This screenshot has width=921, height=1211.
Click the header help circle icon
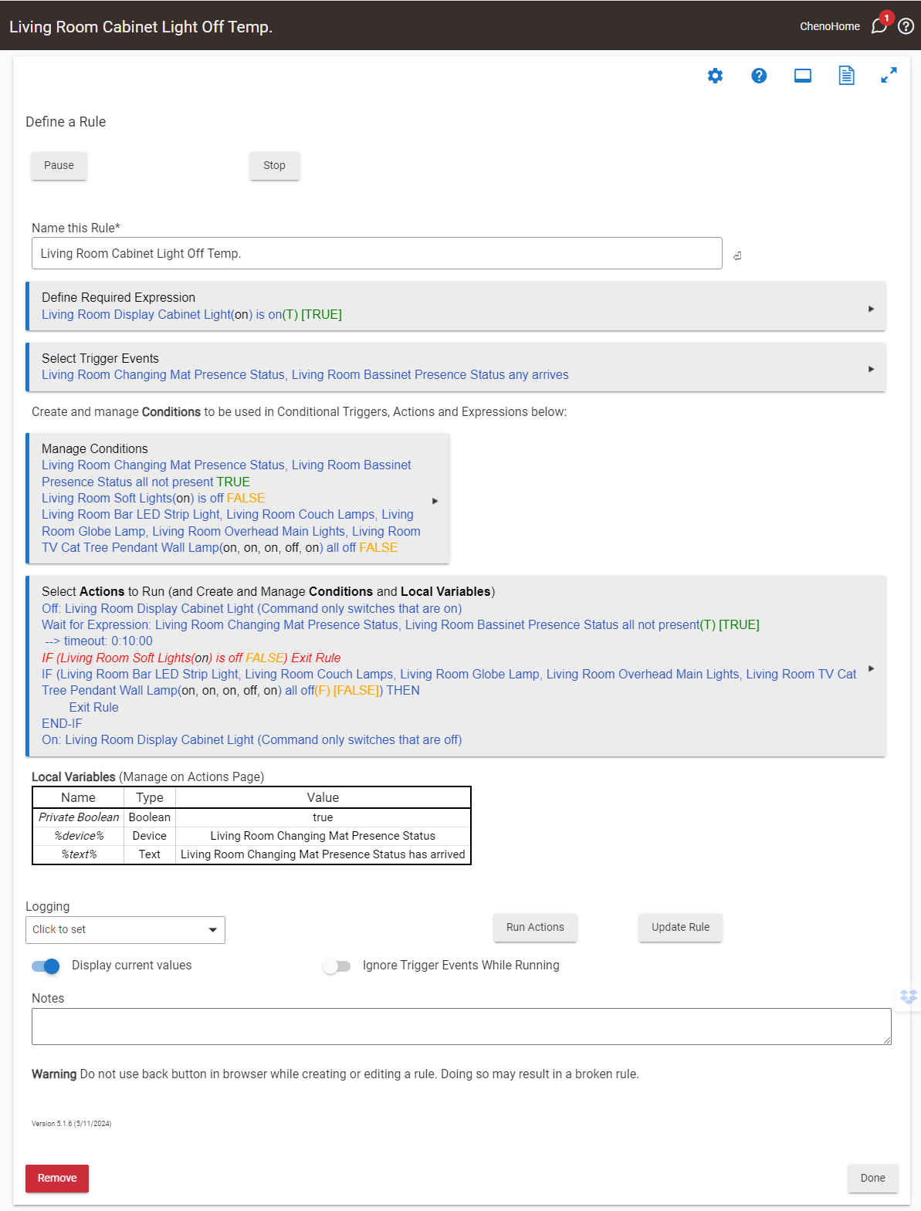pos(906,26)
